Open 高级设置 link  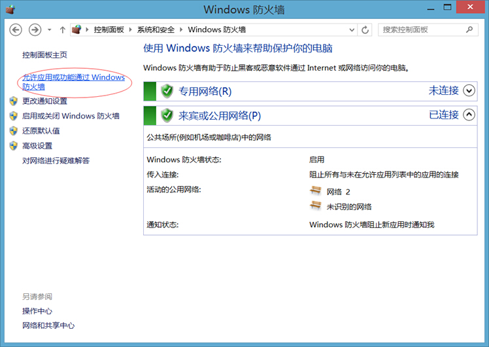tap(37, 146)
